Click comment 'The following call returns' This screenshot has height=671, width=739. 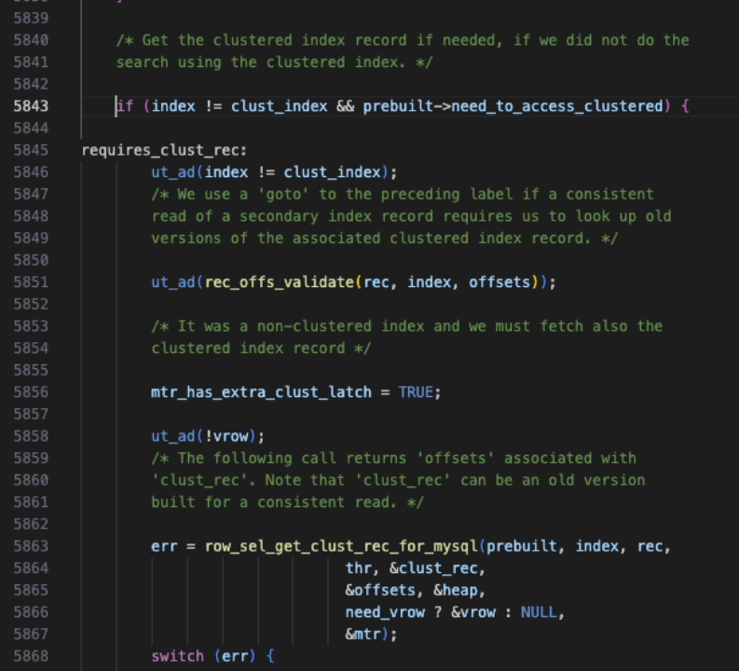tap(393, 458)
